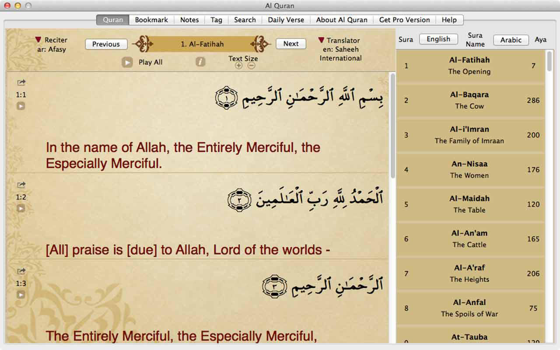Open the About Al Quran tab
560x350 pixels.
point(342,20)
